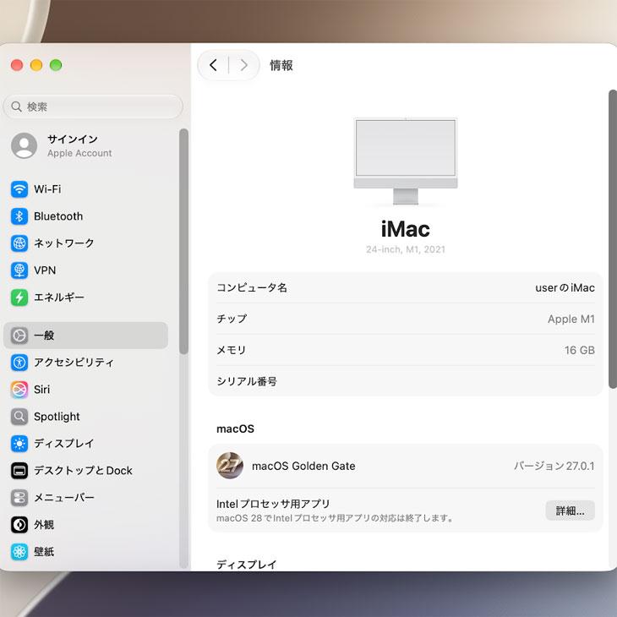617x617 pixels.
Task: Click the 24-inch, M1, 2021 subtitle
Action: (x=406, y=249)
